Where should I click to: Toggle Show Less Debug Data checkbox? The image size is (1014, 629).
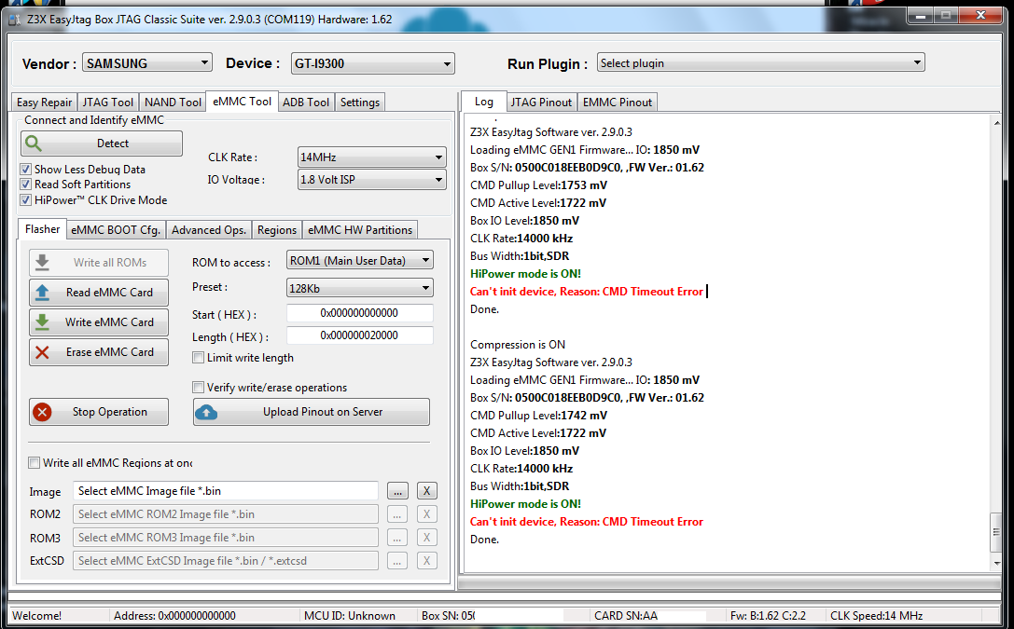point(26,170)
